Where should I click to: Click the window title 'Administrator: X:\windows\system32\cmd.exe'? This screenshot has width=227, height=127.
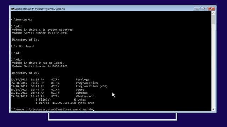[40, 9]
